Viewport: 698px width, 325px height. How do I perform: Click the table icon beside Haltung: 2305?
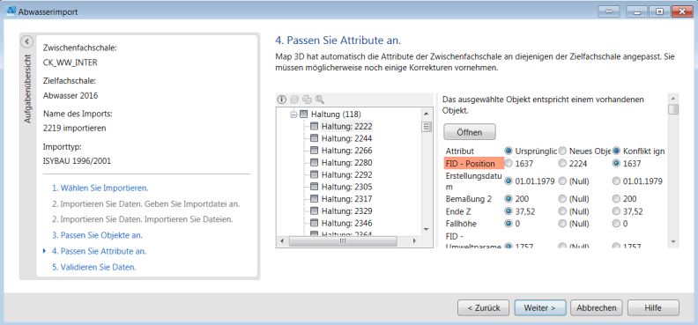click(x=314, y=187)
